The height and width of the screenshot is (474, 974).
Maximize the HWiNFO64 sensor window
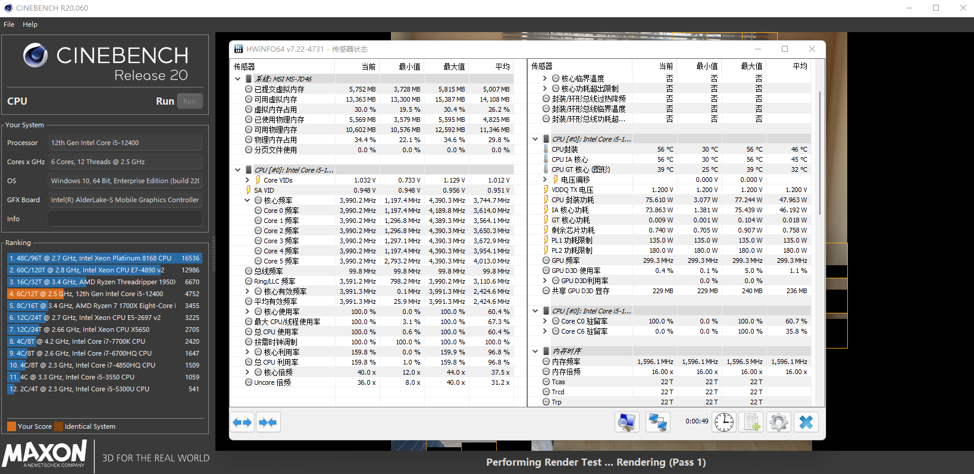[x=785, y=49]
